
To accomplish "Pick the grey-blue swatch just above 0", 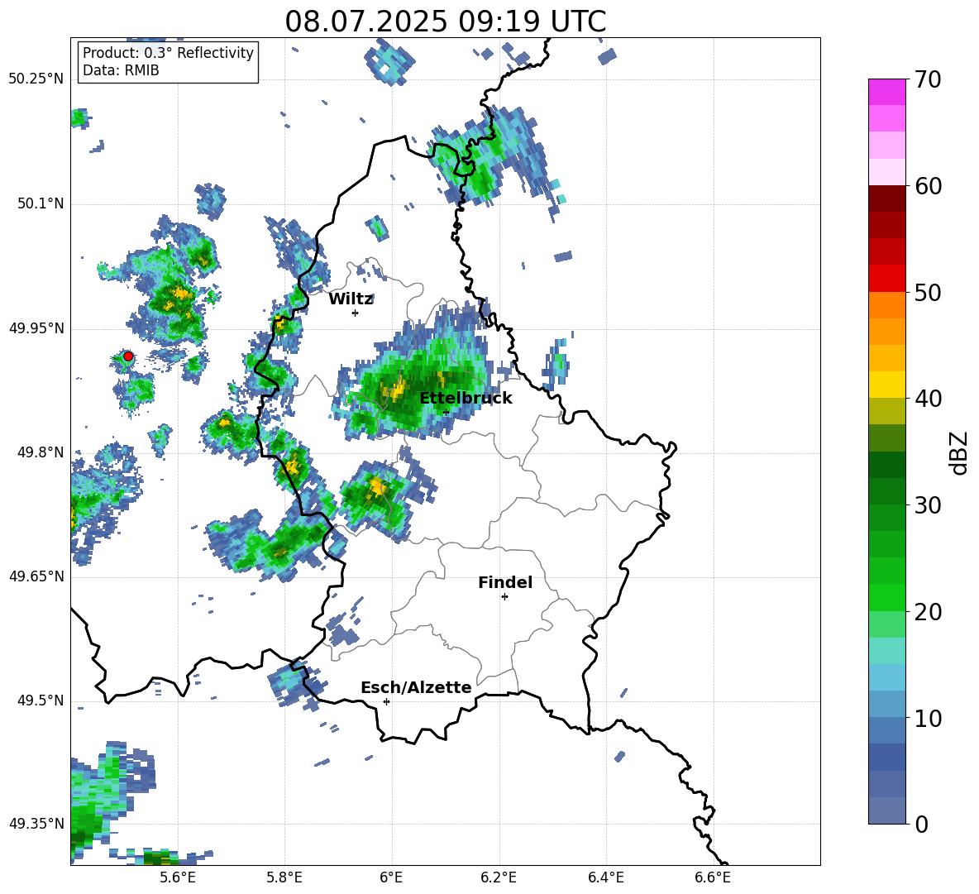I will coord(887,810).
